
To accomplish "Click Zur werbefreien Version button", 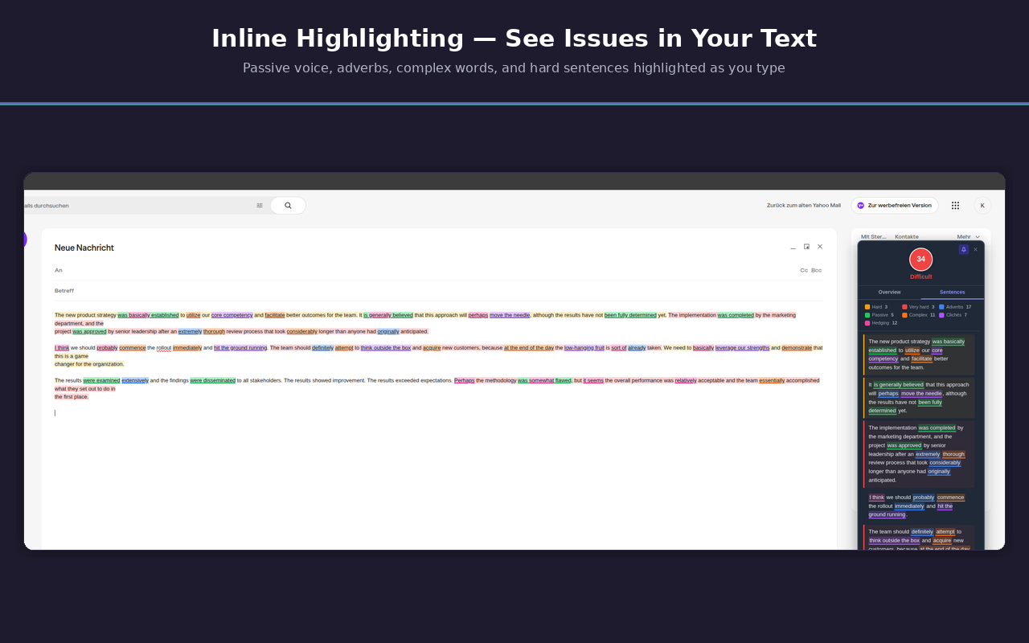I will point(895,205).
